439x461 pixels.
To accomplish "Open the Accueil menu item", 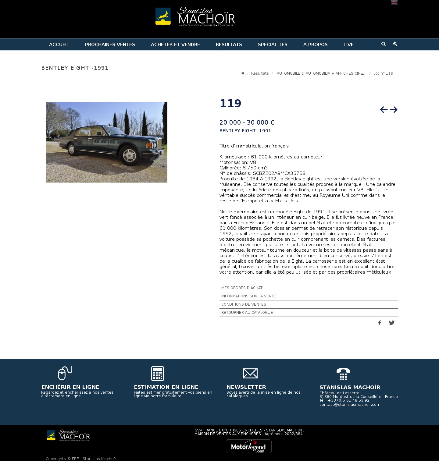I will pos(59,44).
